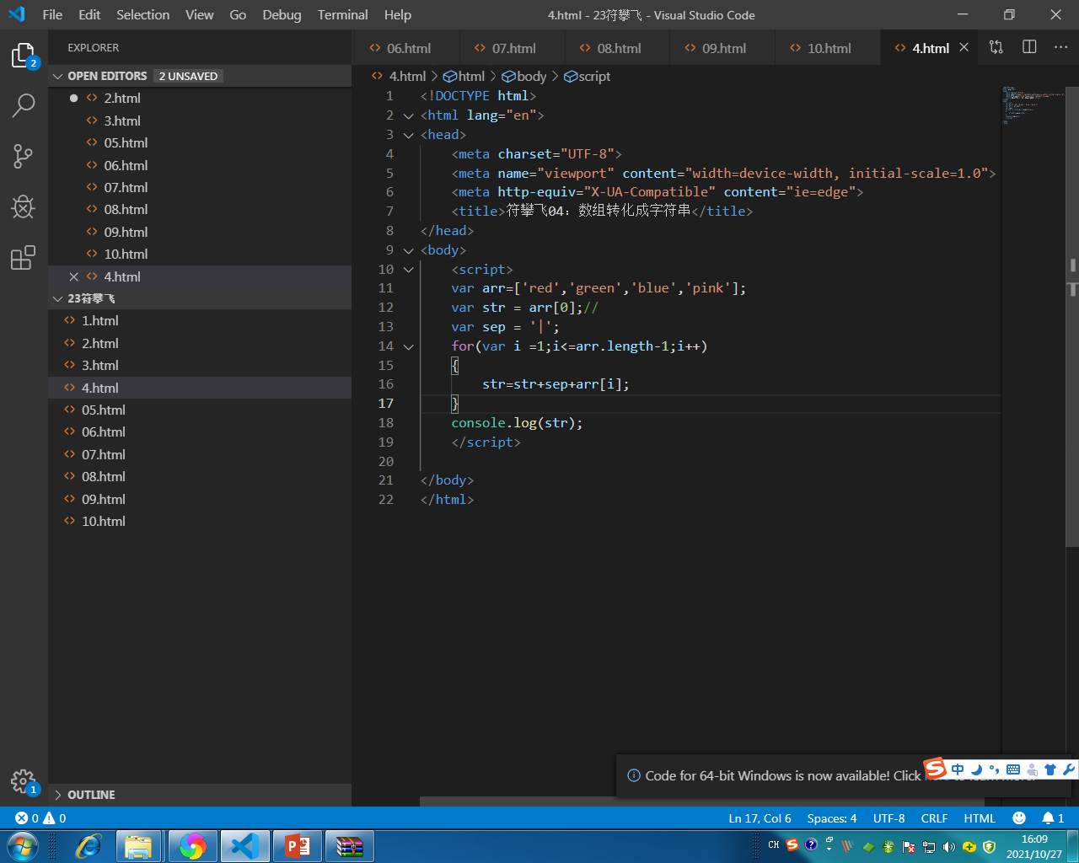
Task: Open Windows Start menu
Action: pos(22,846)
